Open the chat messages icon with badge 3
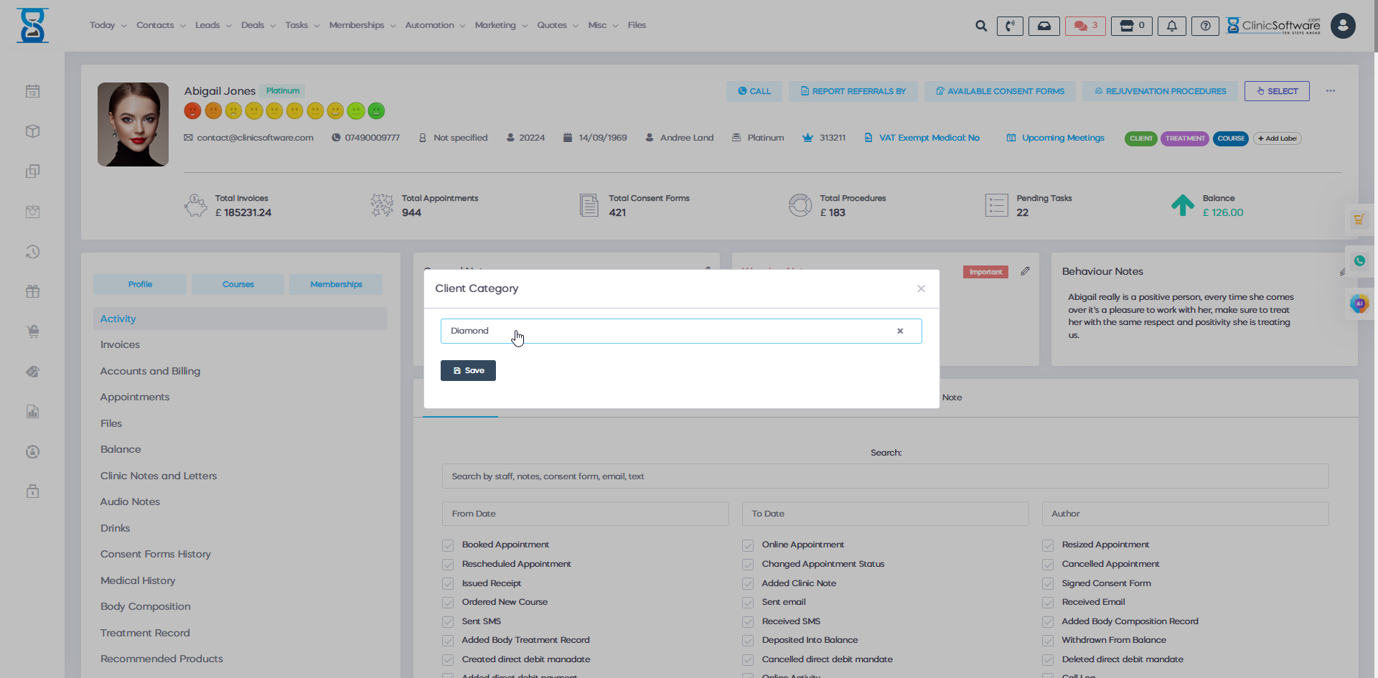1378x678 pixels. 1084,26
